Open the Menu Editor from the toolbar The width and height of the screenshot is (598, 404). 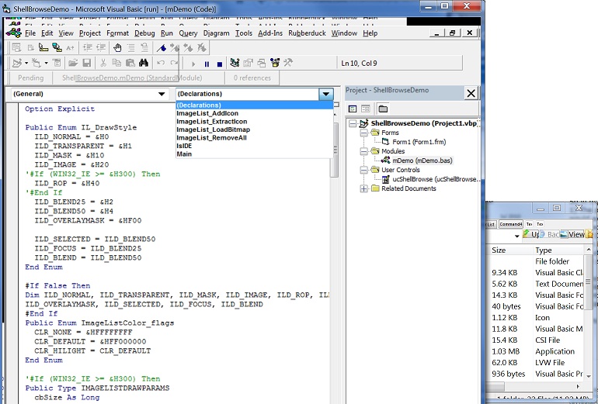click(x=57, y=64)
